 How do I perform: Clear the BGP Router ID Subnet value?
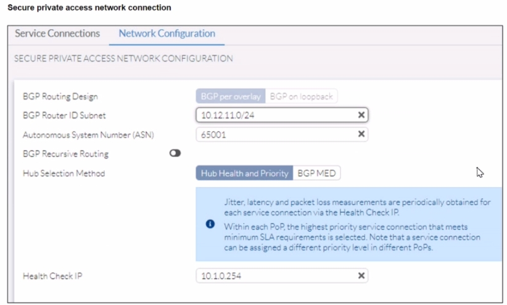(361, 115)
